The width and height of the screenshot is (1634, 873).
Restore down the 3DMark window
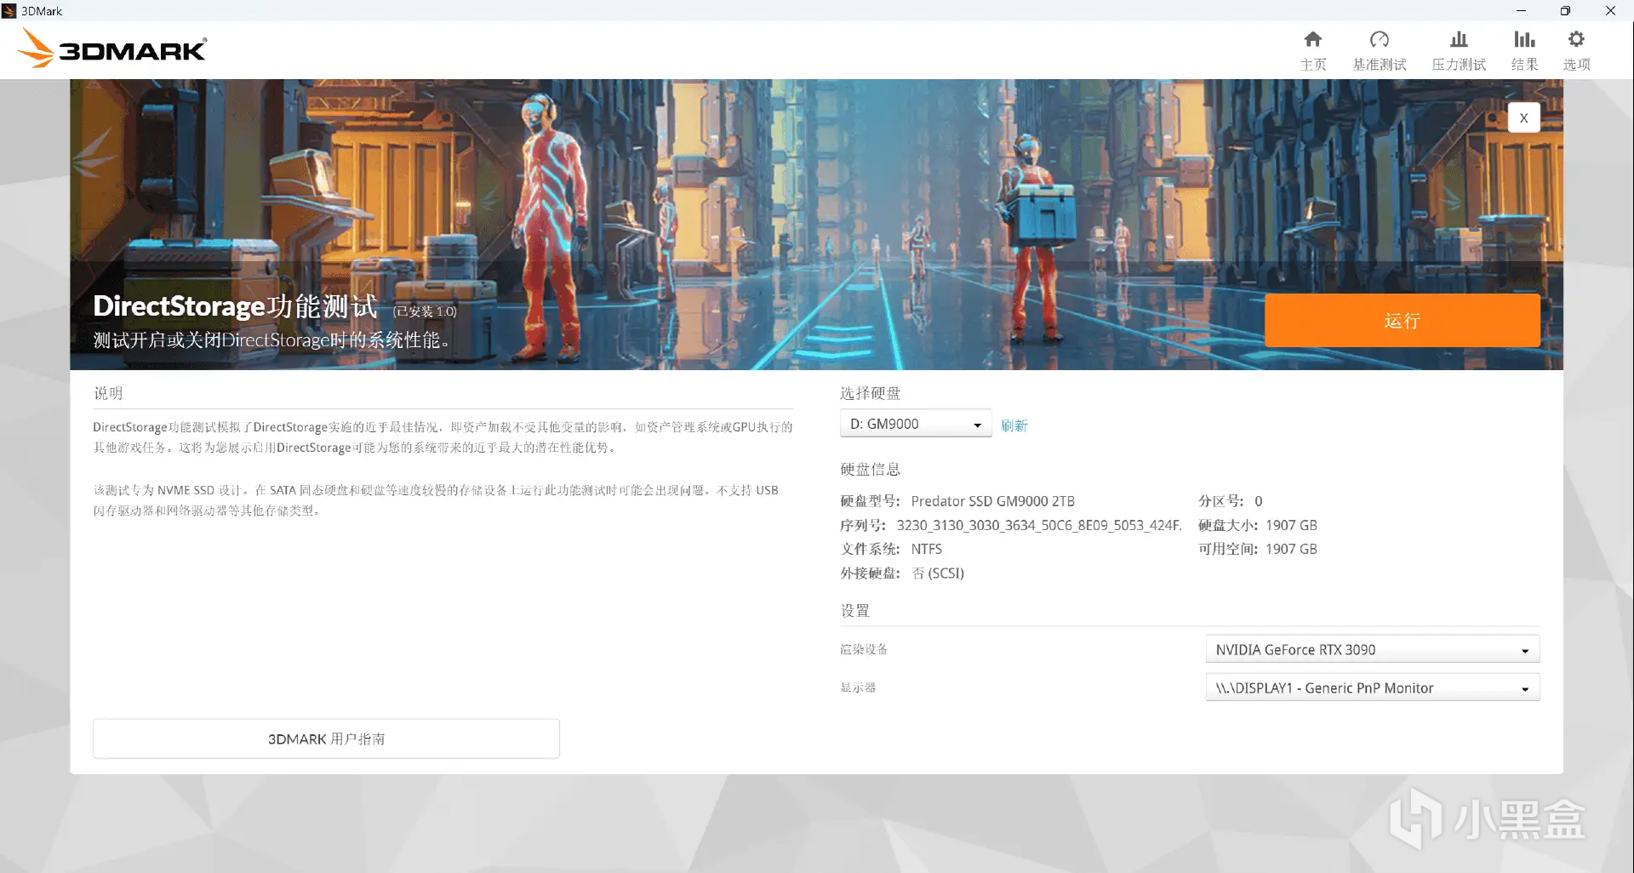point(1565,11)
